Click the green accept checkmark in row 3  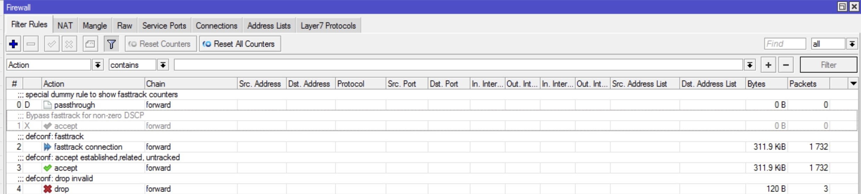(x=47, y=168)
